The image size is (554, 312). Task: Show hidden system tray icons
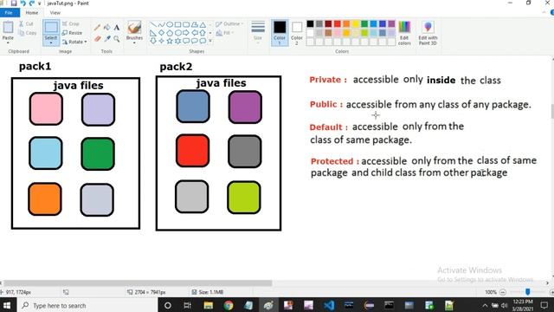[x=485, y=305]
